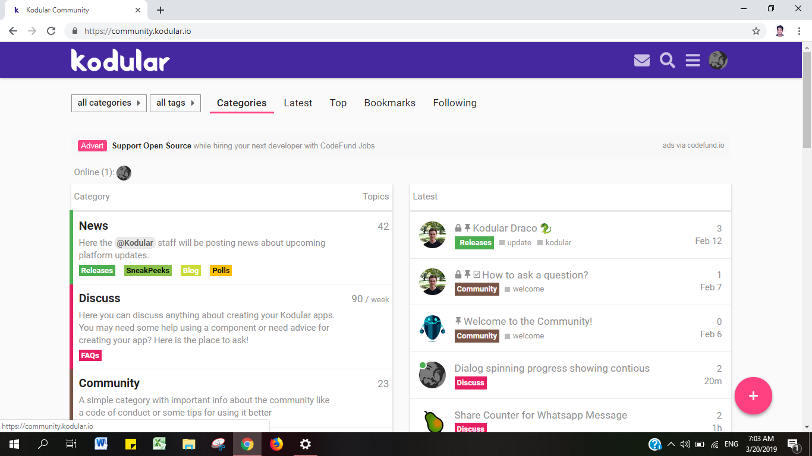The image size is (812, 456).
Task: Bookmark this page with the star icon
Action: pyautogui.click(x=756, y=31)
